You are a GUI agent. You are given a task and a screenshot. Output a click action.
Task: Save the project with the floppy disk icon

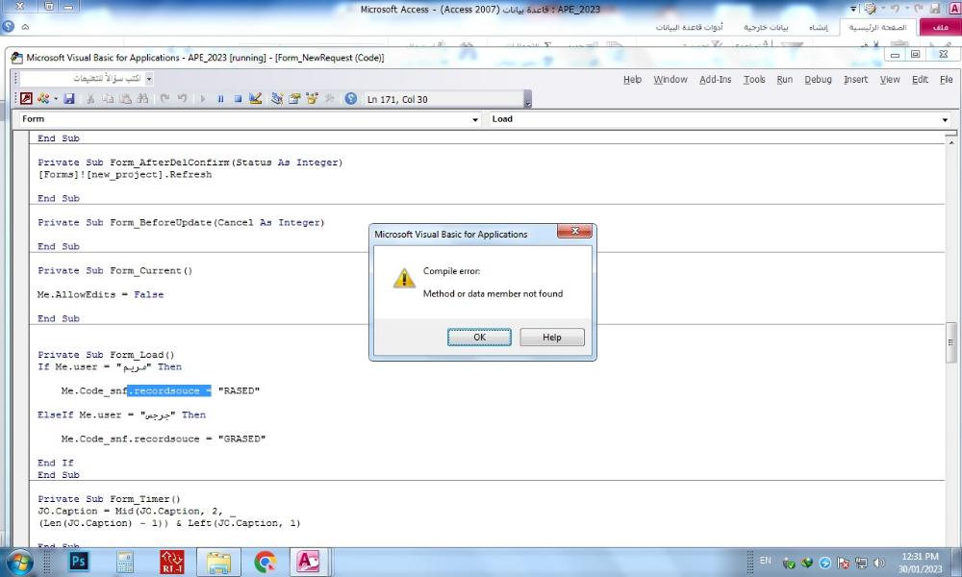pos(68,99)
